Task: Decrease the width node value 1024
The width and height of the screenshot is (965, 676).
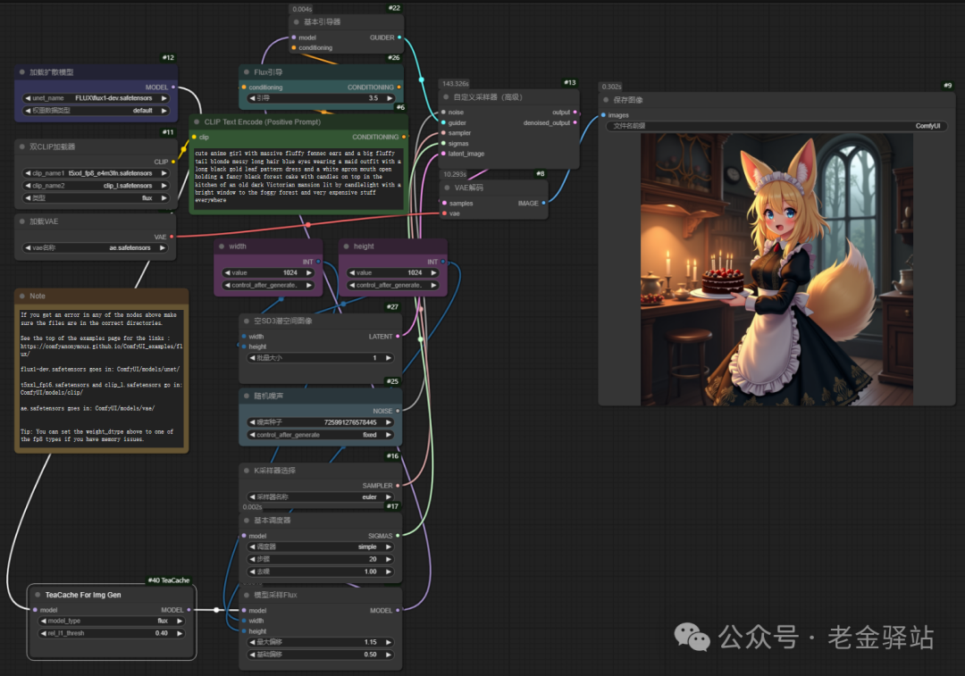Action: 227,272
